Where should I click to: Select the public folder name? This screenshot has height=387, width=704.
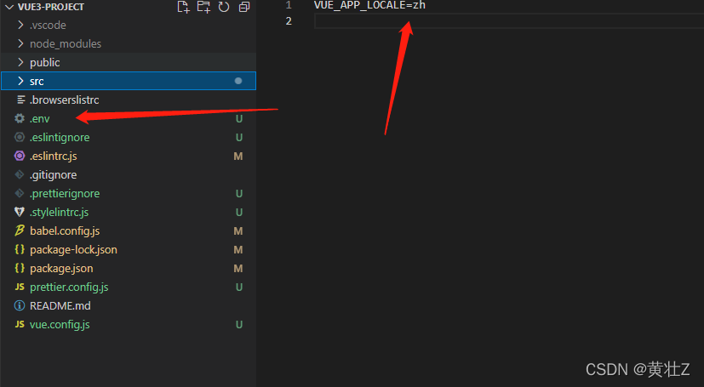pyautogui.click(x=45, y=63)
